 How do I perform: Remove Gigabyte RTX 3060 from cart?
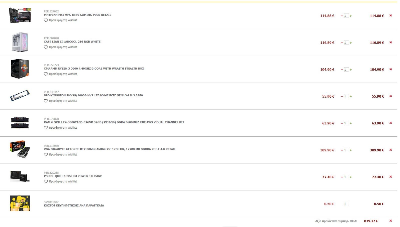(x=390, y=150)
